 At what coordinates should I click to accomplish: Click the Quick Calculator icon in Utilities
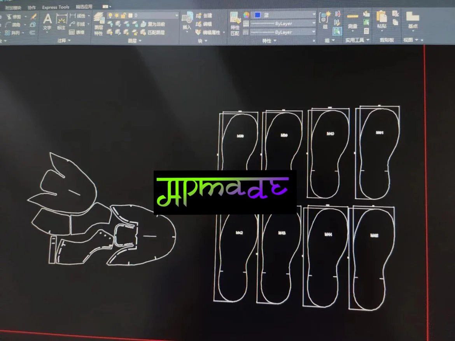tap(366, 31)
